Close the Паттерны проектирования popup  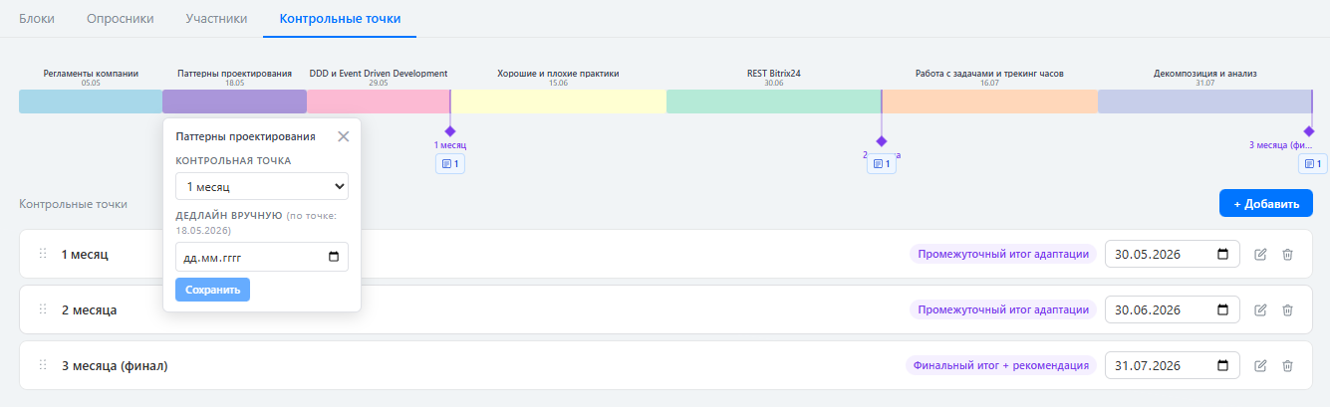(x=343, y=137)
